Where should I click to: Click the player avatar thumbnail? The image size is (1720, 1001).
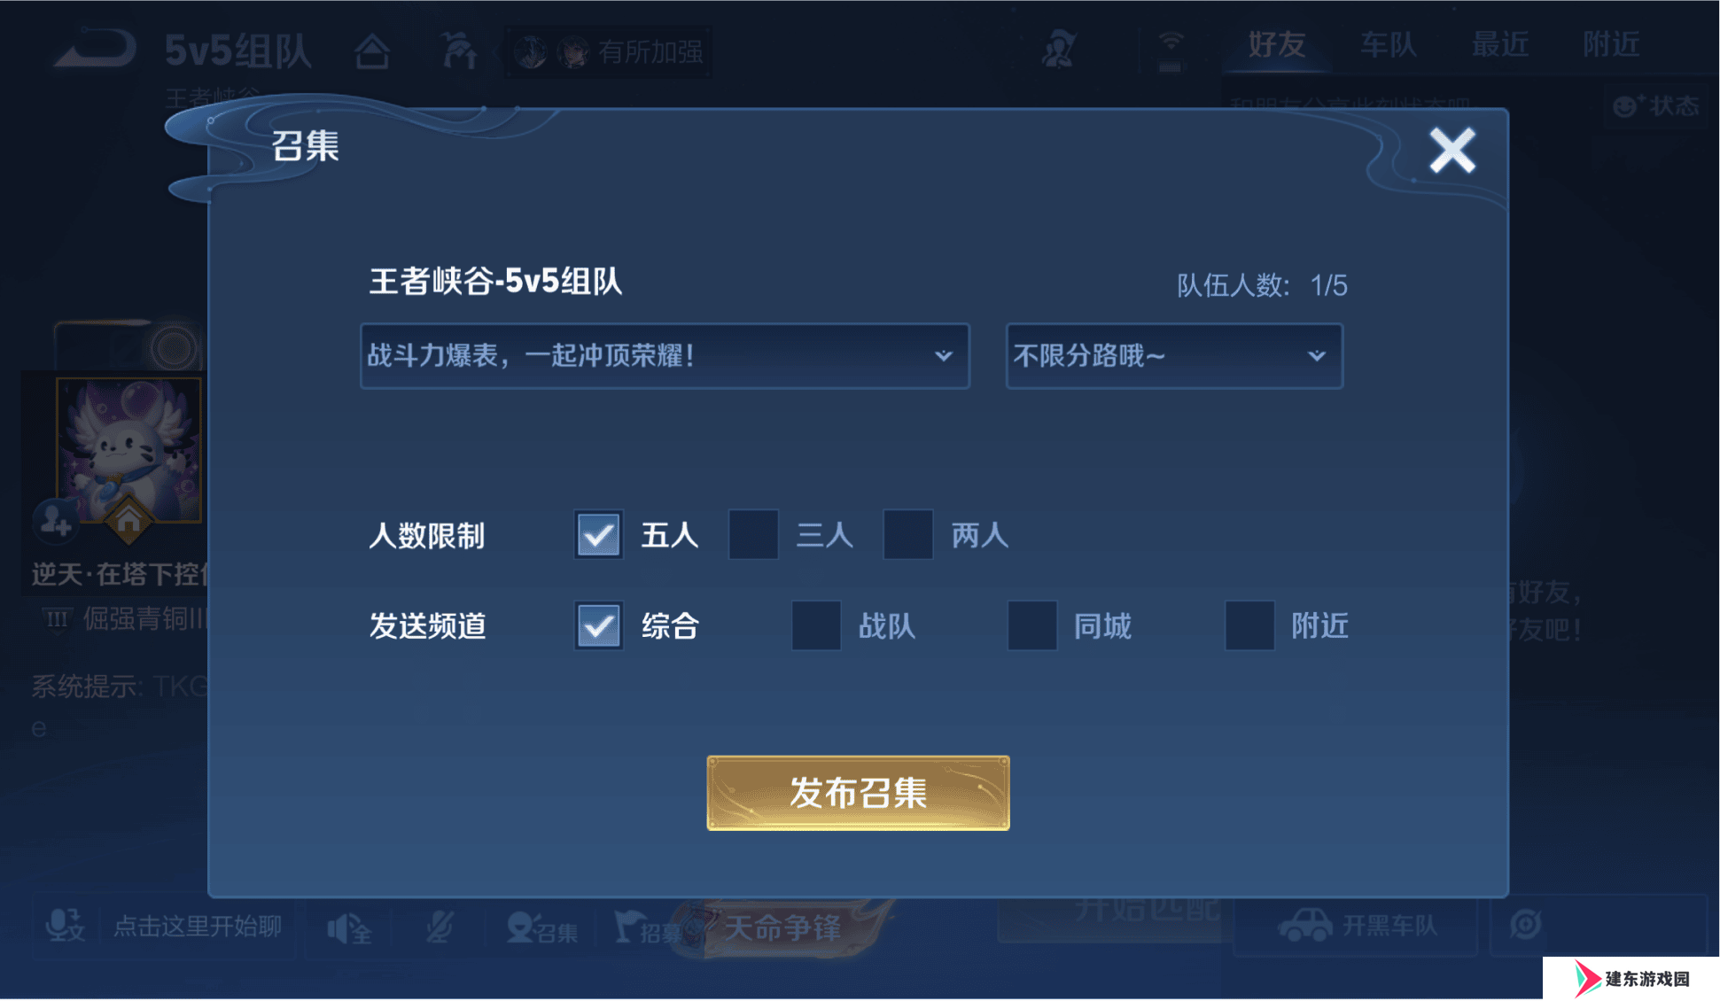click(x=128, y=450)
